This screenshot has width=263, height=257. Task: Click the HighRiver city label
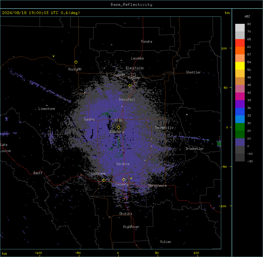tap(131, 227)
